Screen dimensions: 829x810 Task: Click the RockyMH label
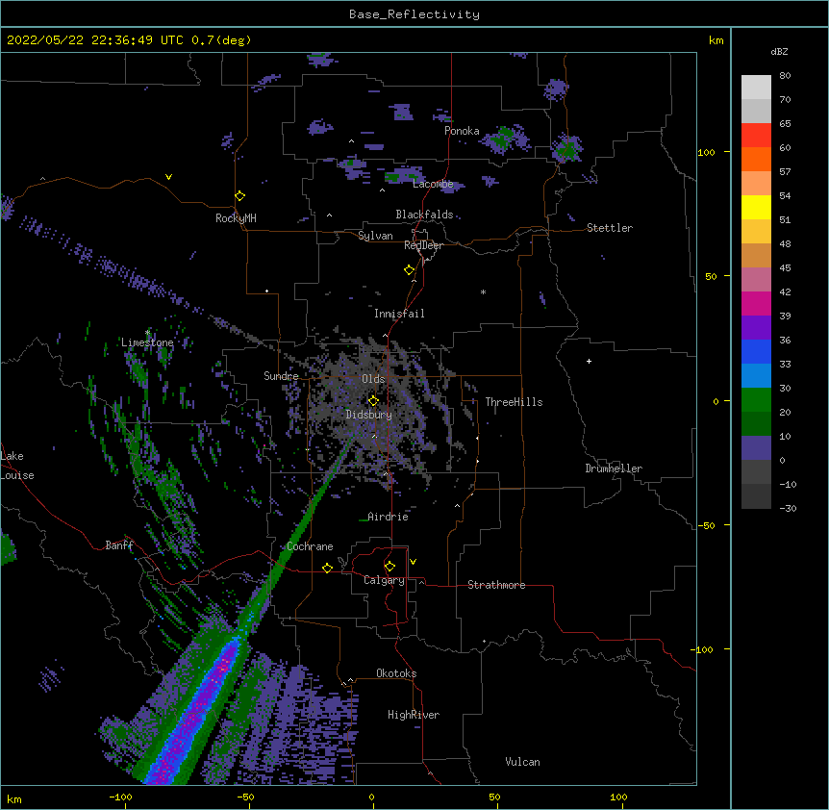tap(236, 218)
